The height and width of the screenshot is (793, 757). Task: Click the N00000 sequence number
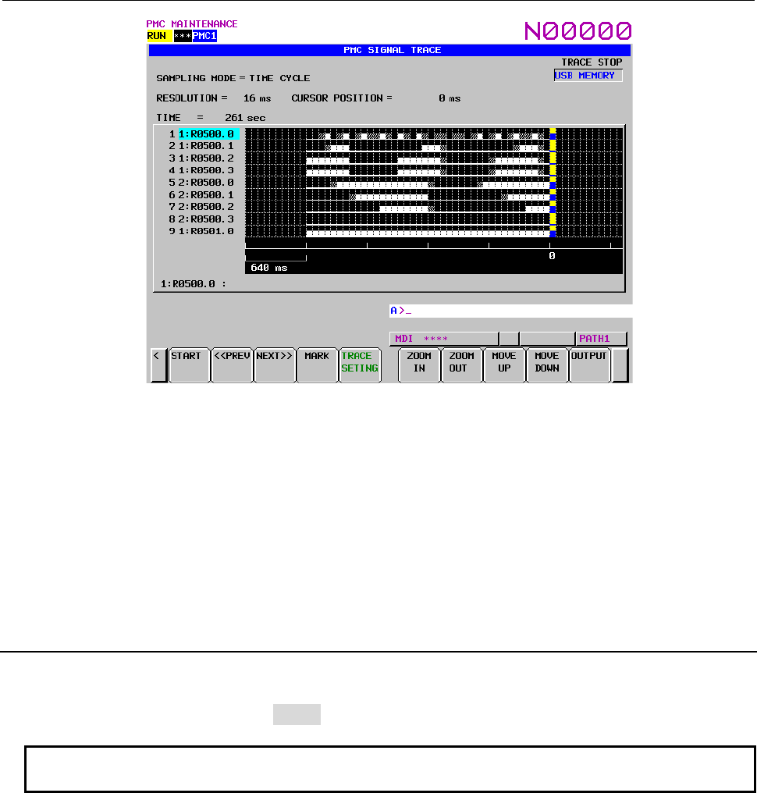click(x=578, y=31)
